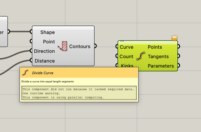Select the Points output grip
This screenshot has height=132, width=201.
click(x=179, y=47)
